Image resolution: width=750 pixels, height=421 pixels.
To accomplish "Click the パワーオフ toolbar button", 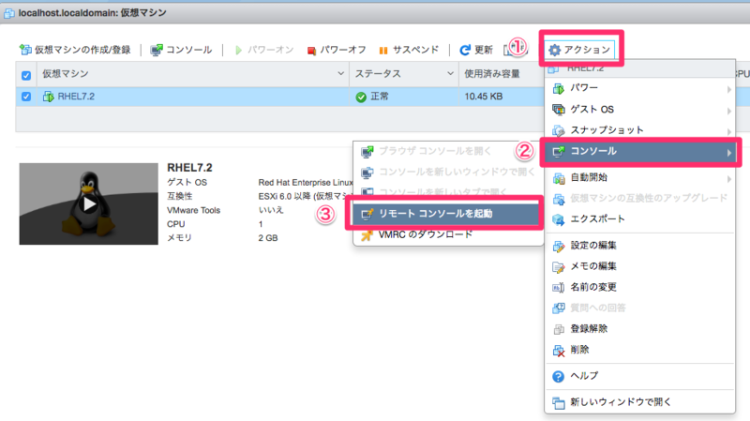I will [337, 50].
